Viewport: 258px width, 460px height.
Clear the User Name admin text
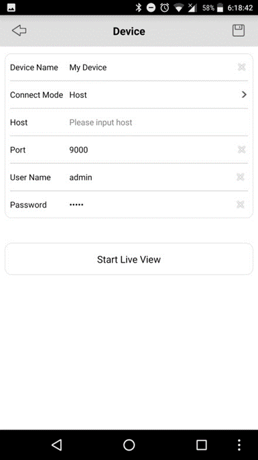(240, 177)
